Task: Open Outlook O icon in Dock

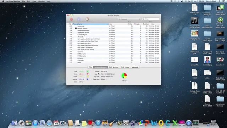Action: [x=161, y=123]
